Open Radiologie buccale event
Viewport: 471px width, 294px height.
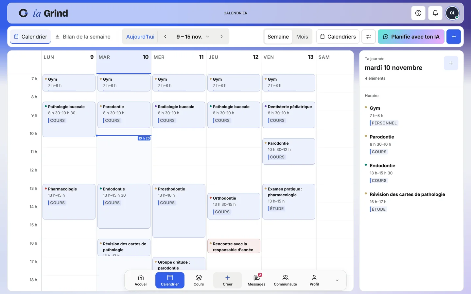(x=179, y=115)
